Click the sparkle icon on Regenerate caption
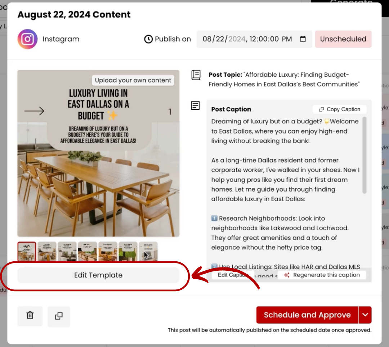This screenshot has height=347, width=389. tap(287, 275)
